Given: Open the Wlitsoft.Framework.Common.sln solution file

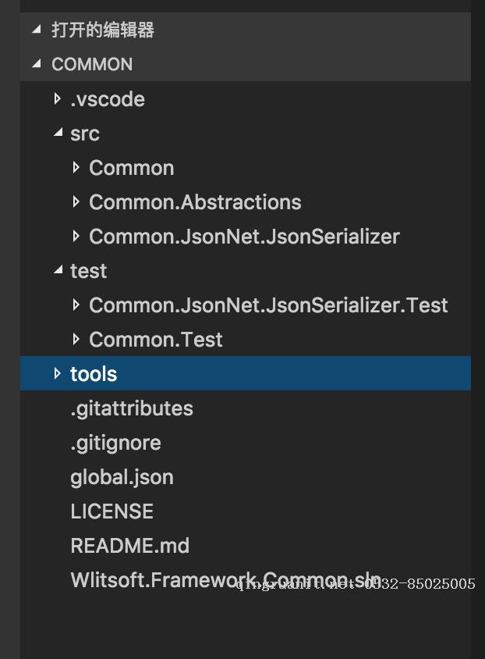Looking at the screenshot, I should click(x=156, y=580).
